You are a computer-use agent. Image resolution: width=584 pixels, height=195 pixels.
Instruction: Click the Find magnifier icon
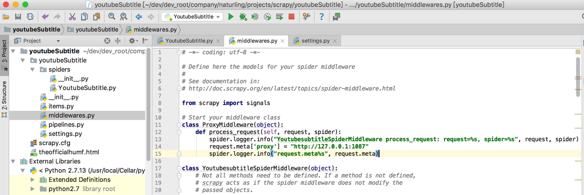click(112, 16)
